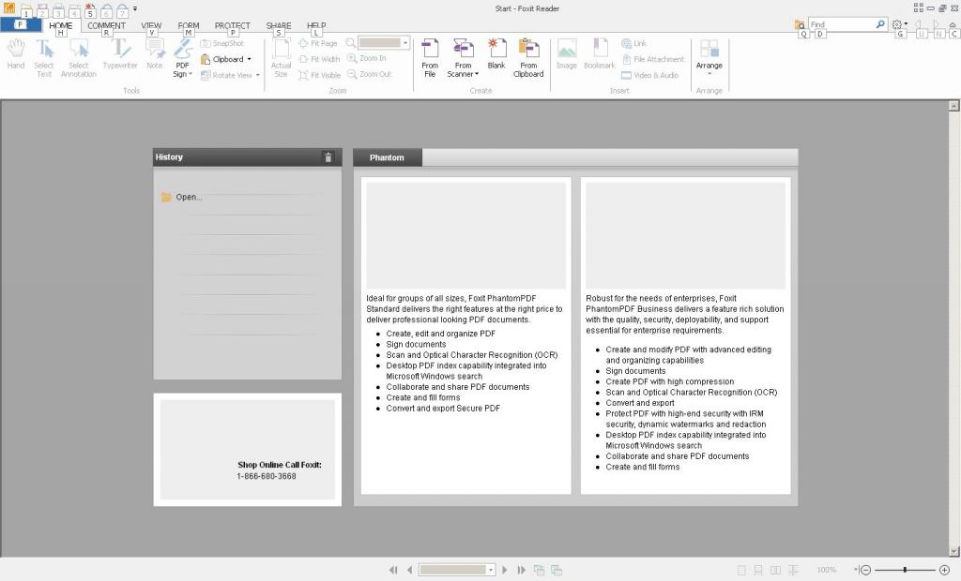Enable facing pages view in status bar
Image resolution: width=961 pixels, height=581 pixels.
[x=775, y=570]
